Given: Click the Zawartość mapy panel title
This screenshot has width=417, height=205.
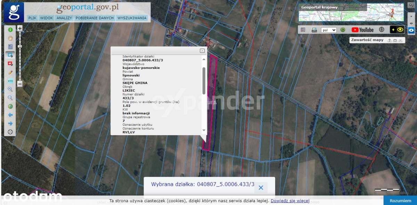Looking at the screenshot, I should click(367, 40).
